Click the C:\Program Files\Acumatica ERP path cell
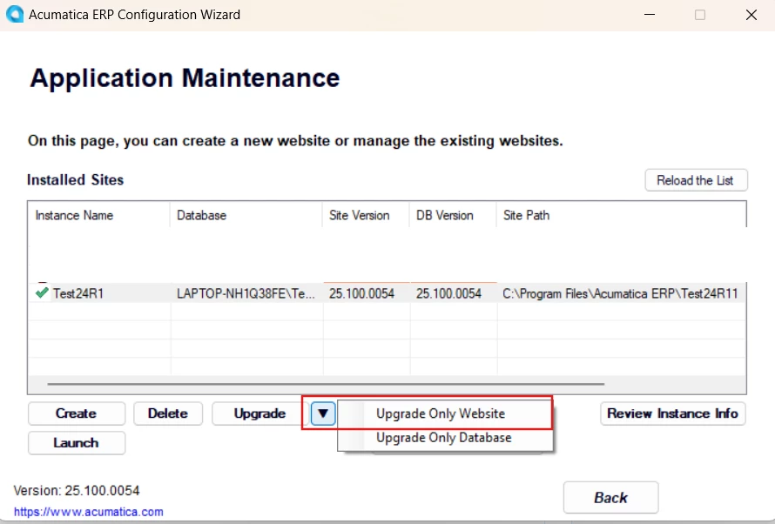Image resolution: width=775 pixels, height=524 pixels. [620, 293]
